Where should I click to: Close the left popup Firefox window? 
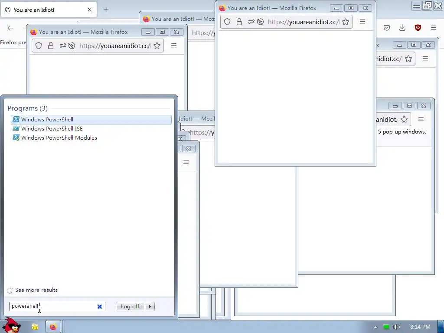(x=177, y=32)
